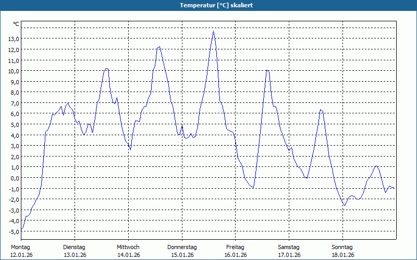Select the Dienstag 13.01.26 date label
417x260 pixels.
[75, 251]
